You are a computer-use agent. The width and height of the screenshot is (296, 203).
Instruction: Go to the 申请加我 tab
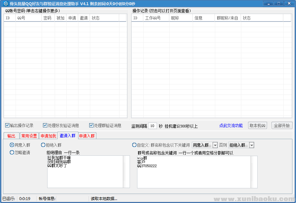(x=48, y=136)
